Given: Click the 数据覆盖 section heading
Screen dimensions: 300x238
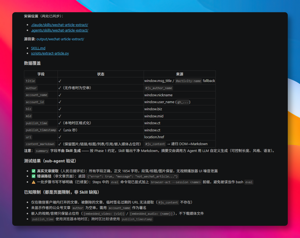Looking at the screenshot, I should click(32, 63).
